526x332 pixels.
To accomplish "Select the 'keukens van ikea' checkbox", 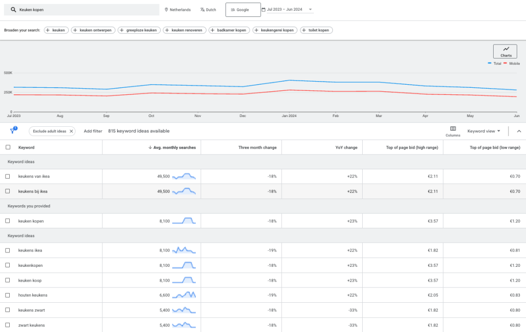I will [x=8, y=176].
